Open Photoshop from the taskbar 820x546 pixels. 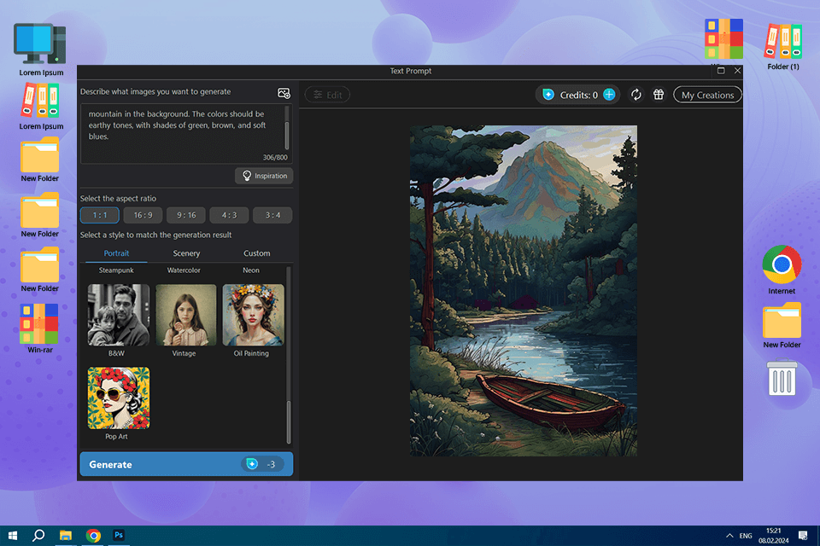(119, 535)
